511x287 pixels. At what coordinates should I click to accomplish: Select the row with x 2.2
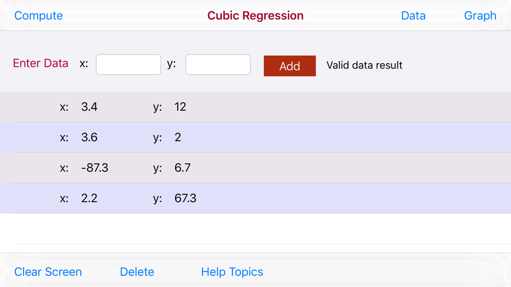pos(255,198)
